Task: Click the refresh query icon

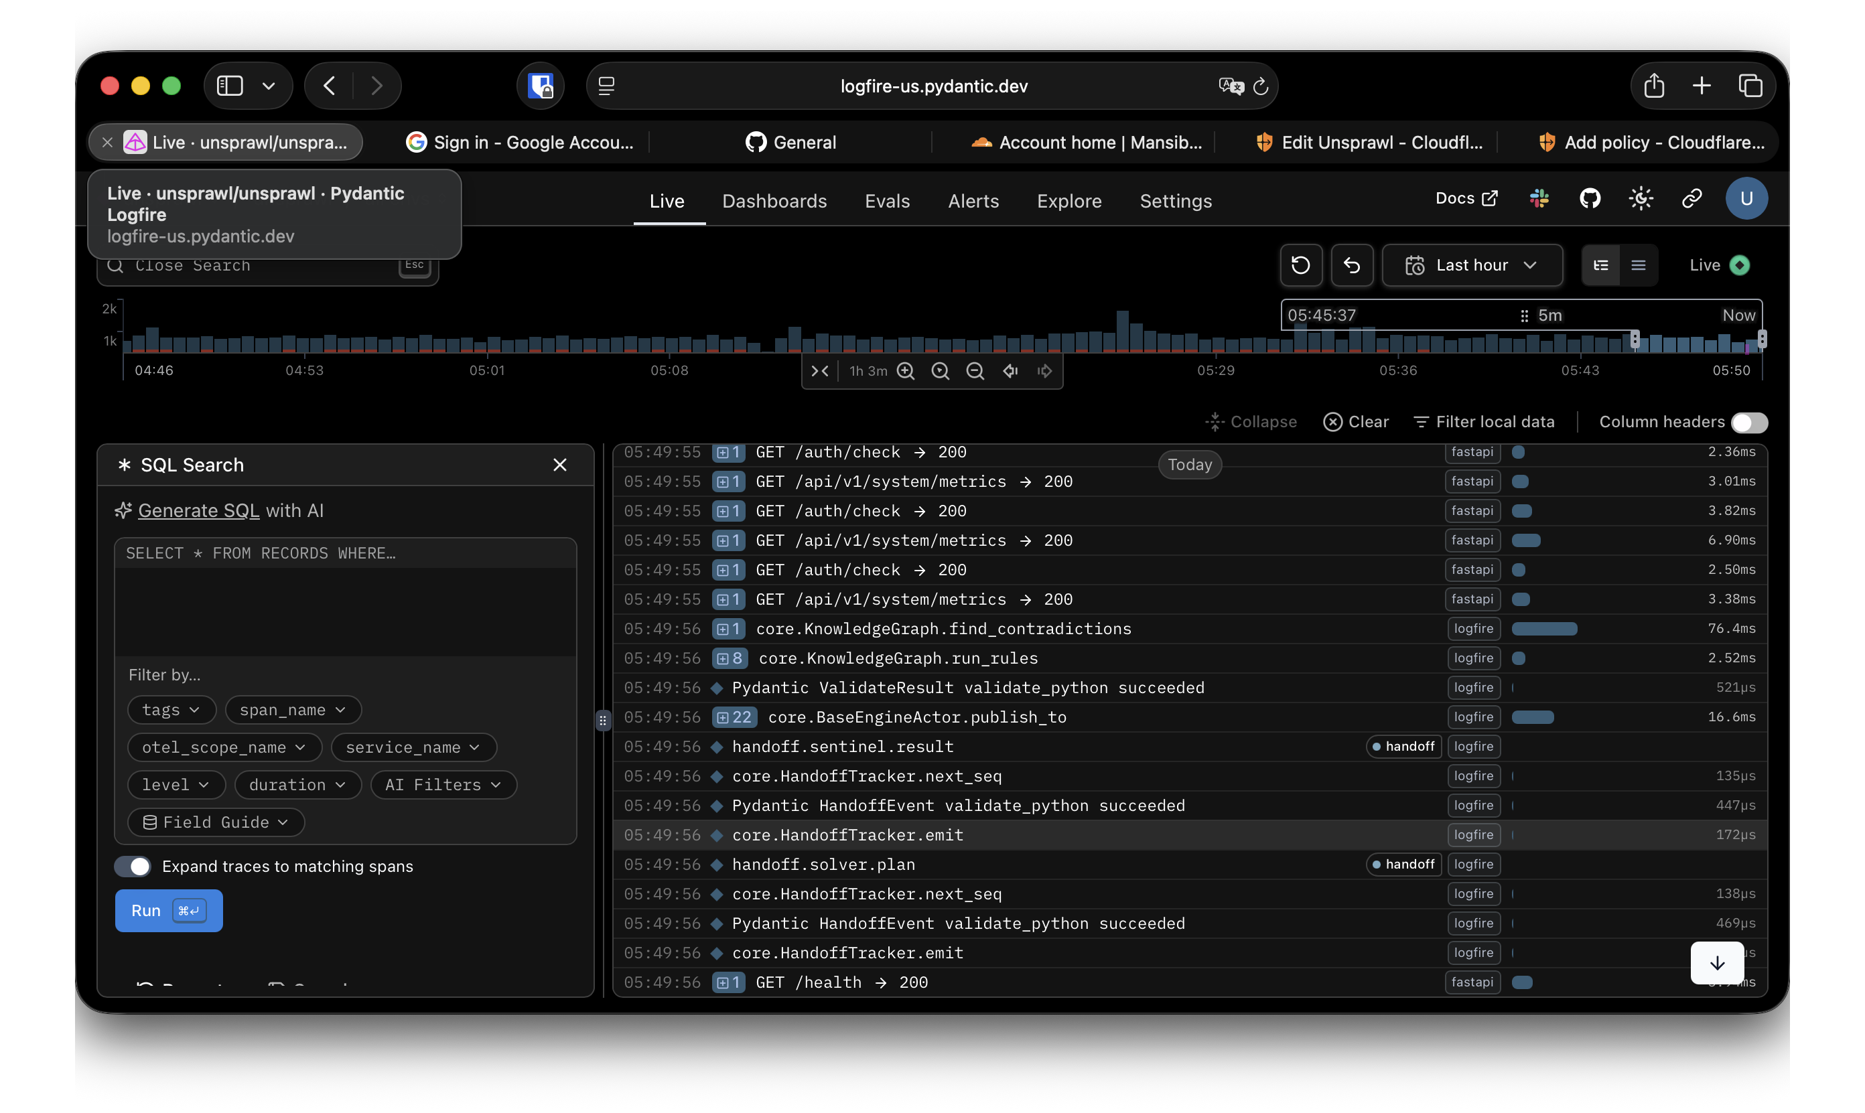Action: pos(1301,265)
